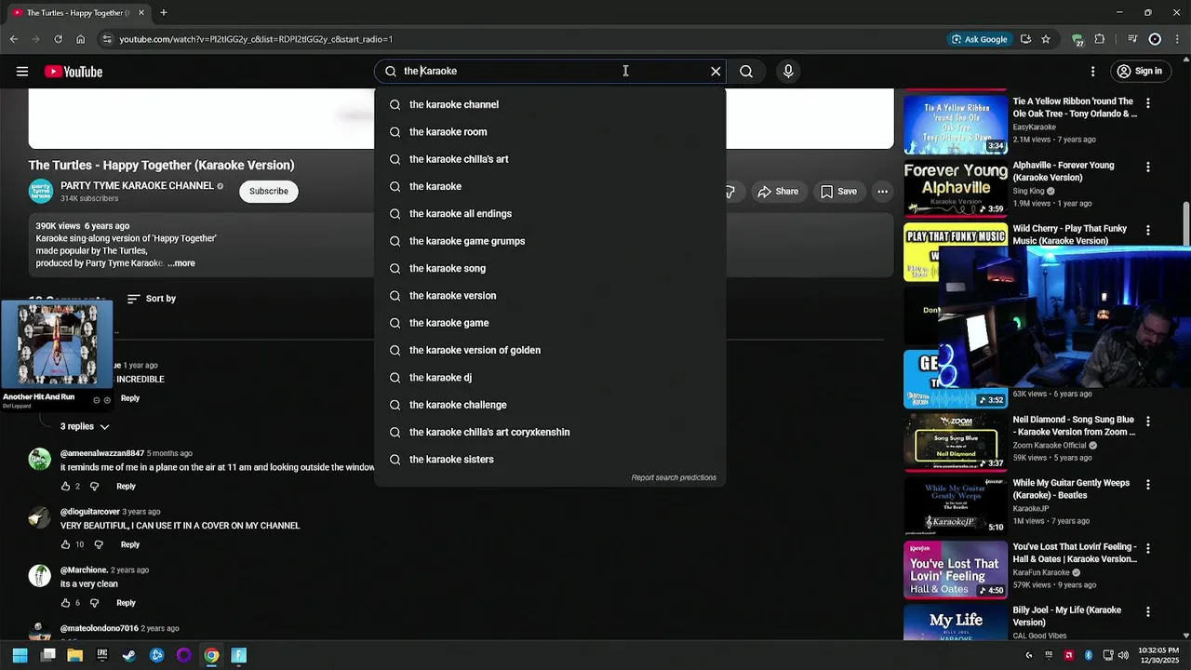Close The Turtles - Happy Together tab
The height and width of the screenshot is (670, 1191).
(x=141, y=13)
